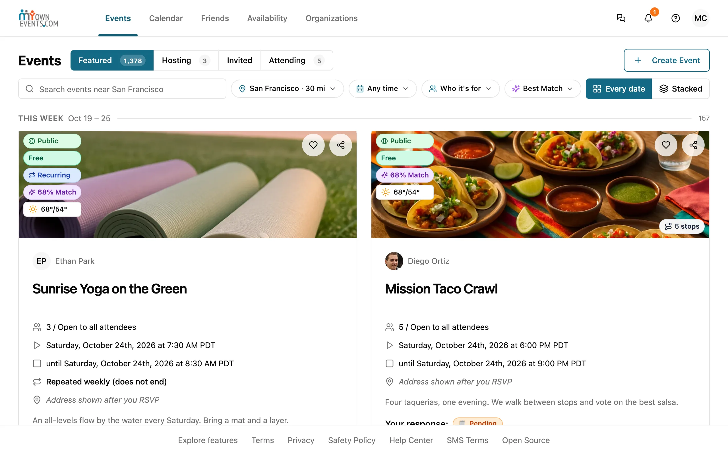
Task: Open the help question mark icon
Action: click(675, 18)
